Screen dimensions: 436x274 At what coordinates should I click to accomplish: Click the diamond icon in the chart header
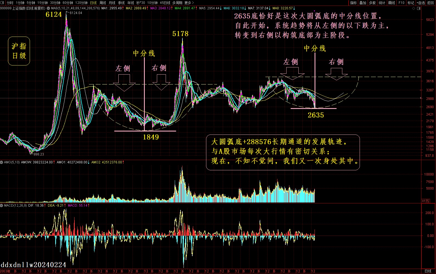(414, 8)
